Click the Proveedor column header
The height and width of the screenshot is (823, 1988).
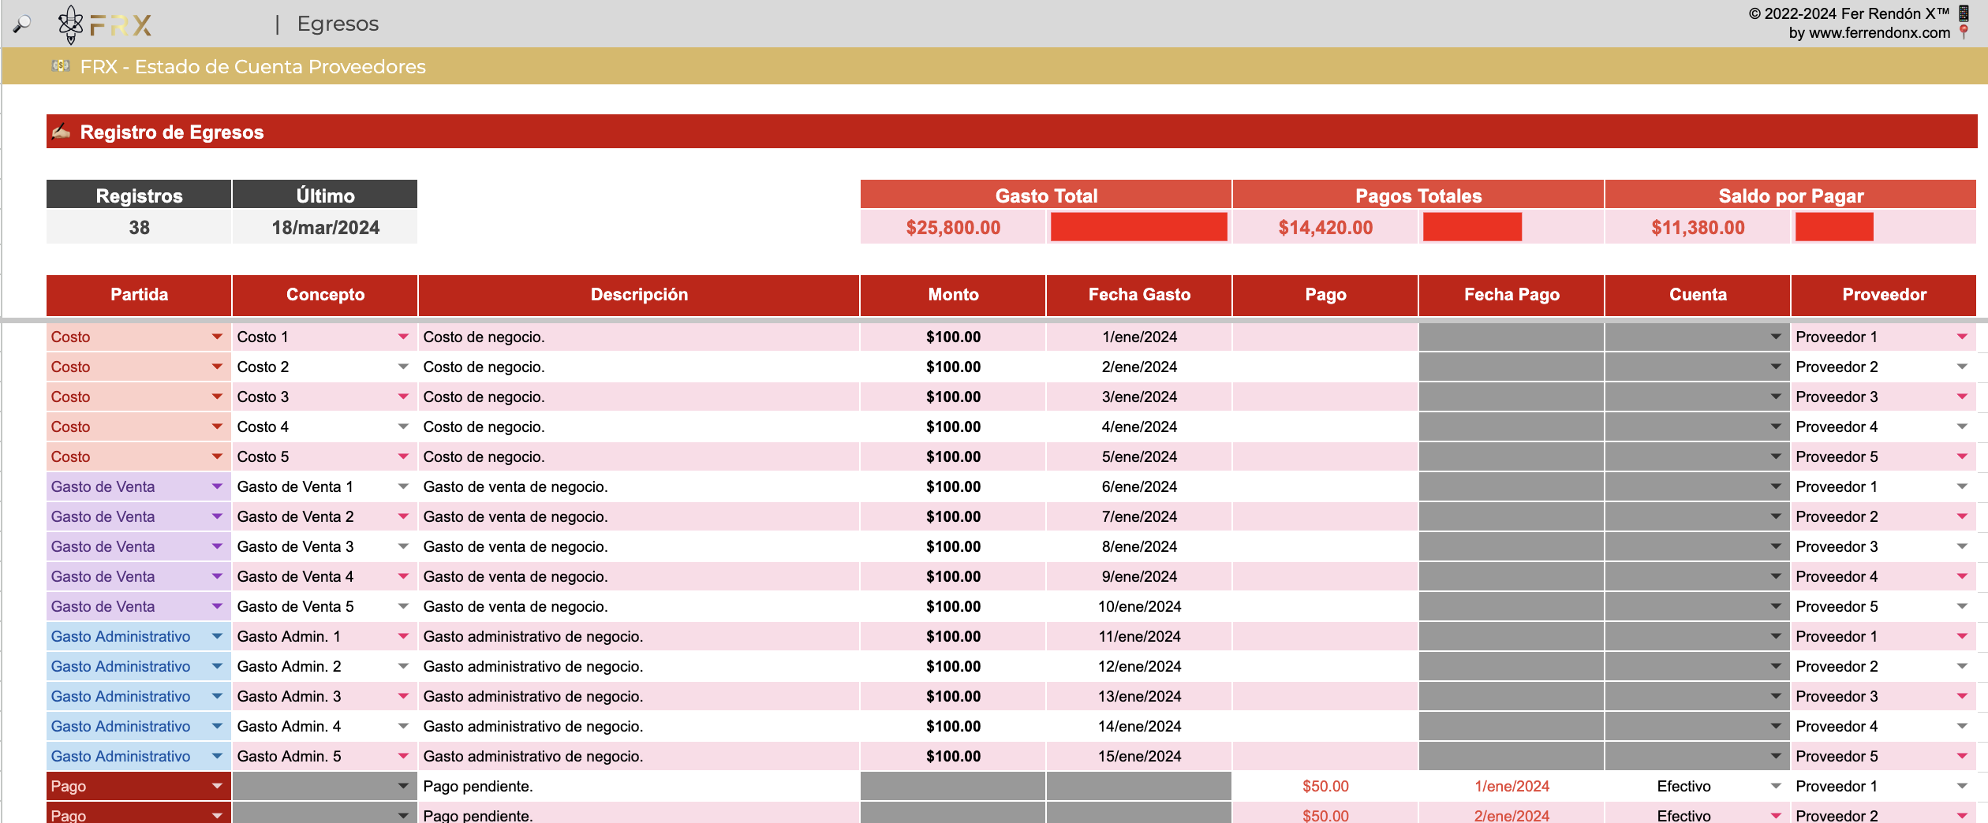(x=1884, y=295)
